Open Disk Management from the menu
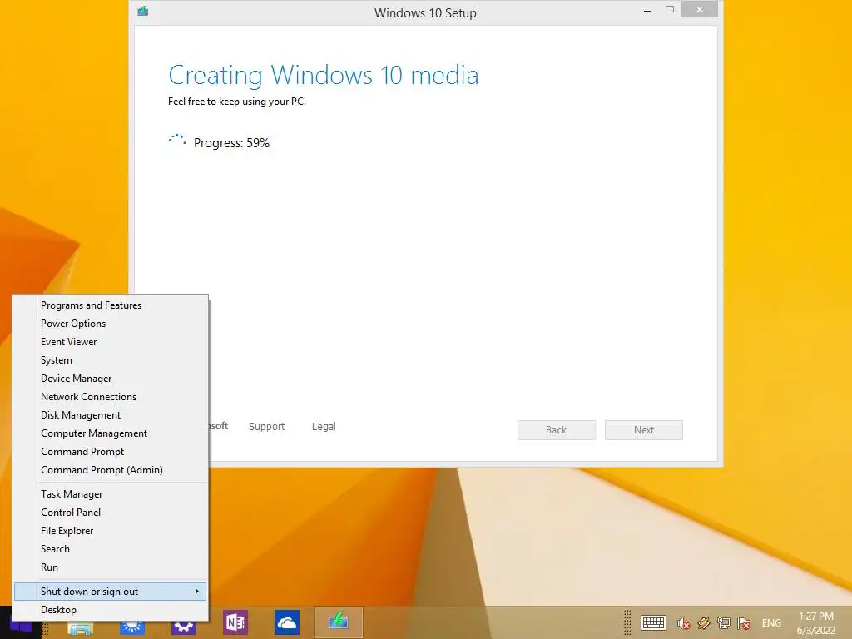This screenshot has width=852, height=639. point(111,415)
